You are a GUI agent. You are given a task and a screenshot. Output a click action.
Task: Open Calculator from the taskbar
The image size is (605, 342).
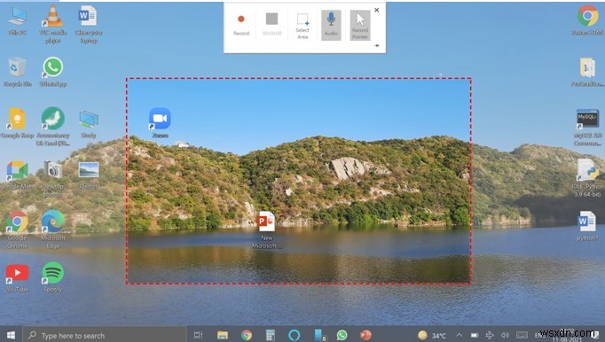pos(271,335)
